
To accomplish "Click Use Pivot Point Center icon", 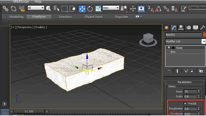I will [124, 9].
